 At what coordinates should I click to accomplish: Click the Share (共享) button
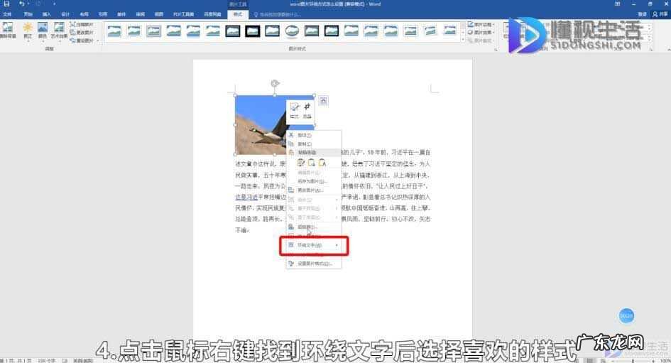[x=660, y=14]
